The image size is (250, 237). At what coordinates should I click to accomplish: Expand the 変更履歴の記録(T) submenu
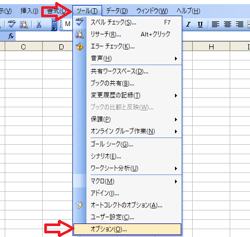click(128, 95)
